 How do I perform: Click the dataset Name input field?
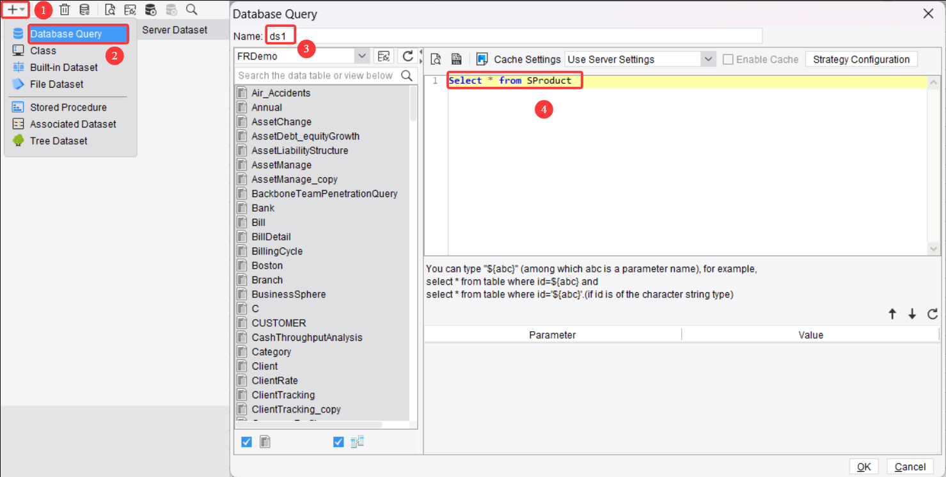pyautogui.click(x=514, y=36)
